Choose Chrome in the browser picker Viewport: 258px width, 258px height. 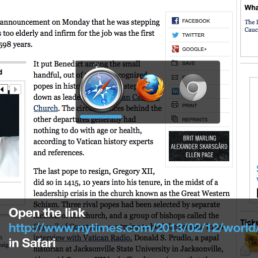click(193, 87)
